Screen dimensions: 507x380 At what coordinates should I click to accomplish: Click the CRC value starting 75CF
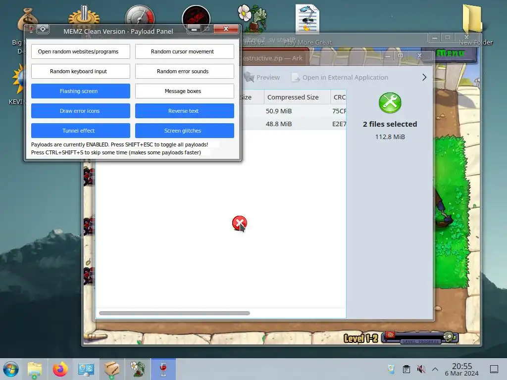(339, 111)
